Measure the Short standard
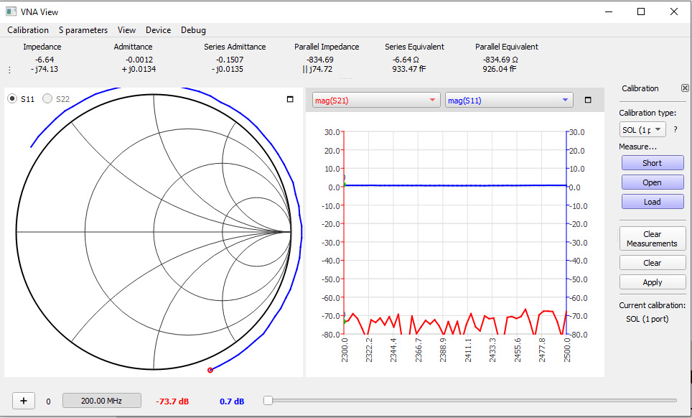This screenshot has height=418, width=692. (653, 163)
